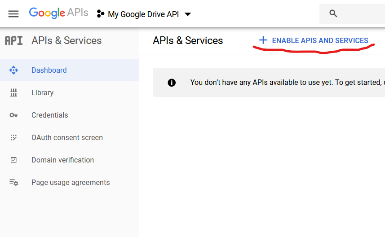Click the plus icon beside Enable APIs
This screenshot has height=237, width=385.
tap(263, 40)
